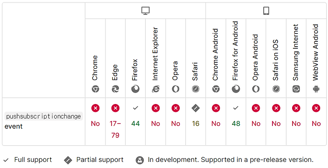Click the mobile device icon header
328x168 pixels.
coord(266,11)
